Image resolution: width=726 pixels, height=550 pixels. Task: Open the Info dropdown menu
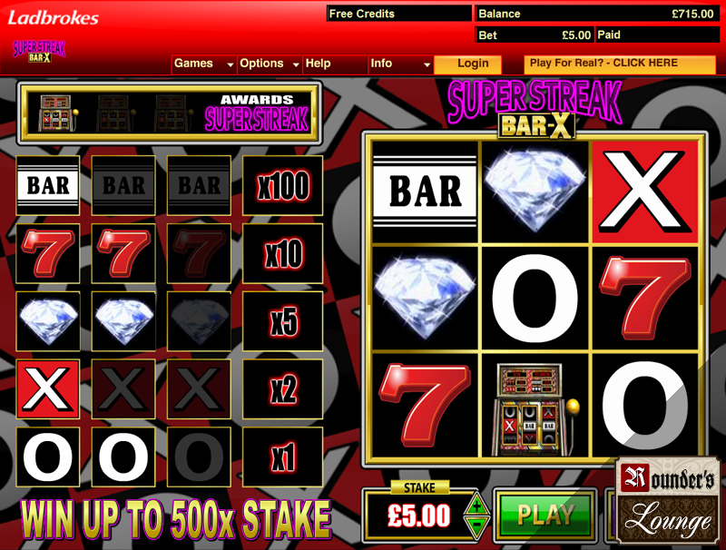tap(400, 64)
